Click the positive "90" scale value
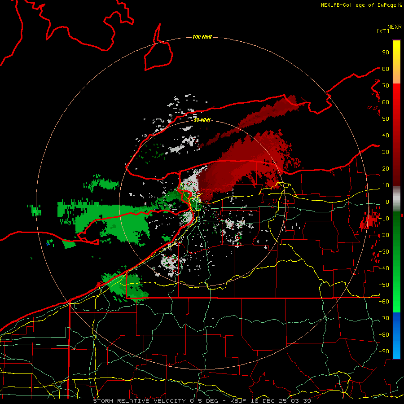 pos(386,53)
